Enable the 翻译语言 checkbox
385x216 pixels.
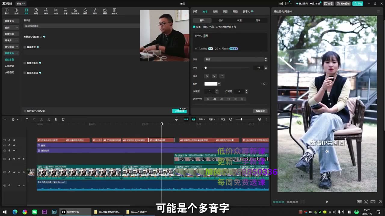pyautogui.click(x=25, y=47)
